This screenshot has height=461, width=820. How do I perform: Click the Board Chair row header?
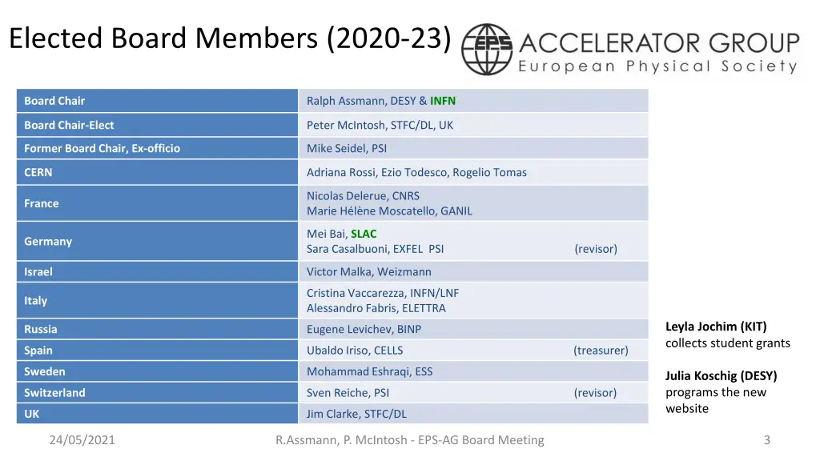coord(158,101)
